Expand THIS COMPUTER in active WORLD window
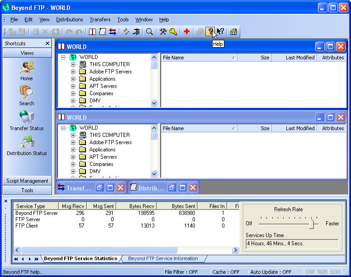This screenshot has height=277, width=351. click(x=73, y=64)
